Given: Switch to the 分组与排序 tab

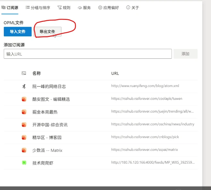Looking at the screenshot, I should click(38, 8).
